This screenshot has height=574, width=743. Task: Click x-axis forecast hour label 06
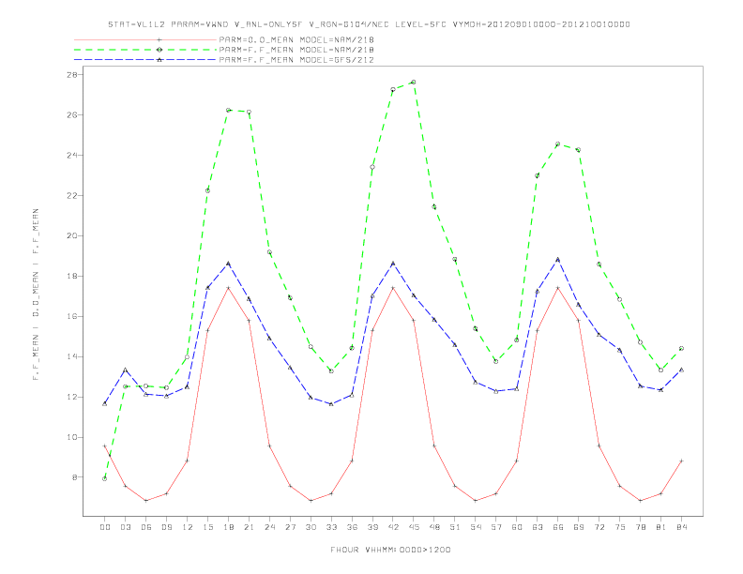pos(146,527)
